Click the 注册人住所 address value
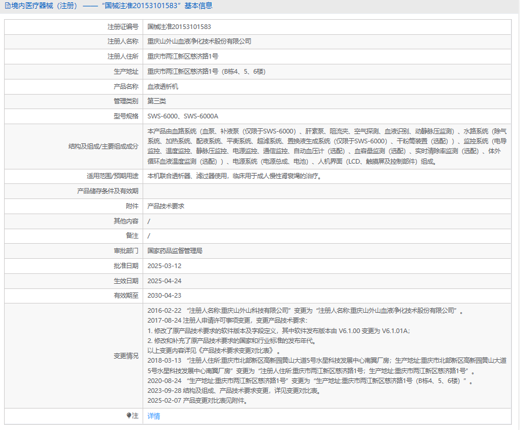 tap(183, 56)
